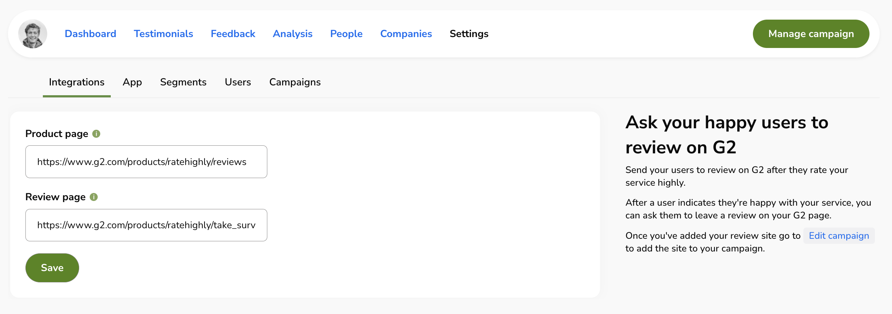Click the Product page info icon
The width and height of the screenshot is (892, 314).
tap(96, 134)
